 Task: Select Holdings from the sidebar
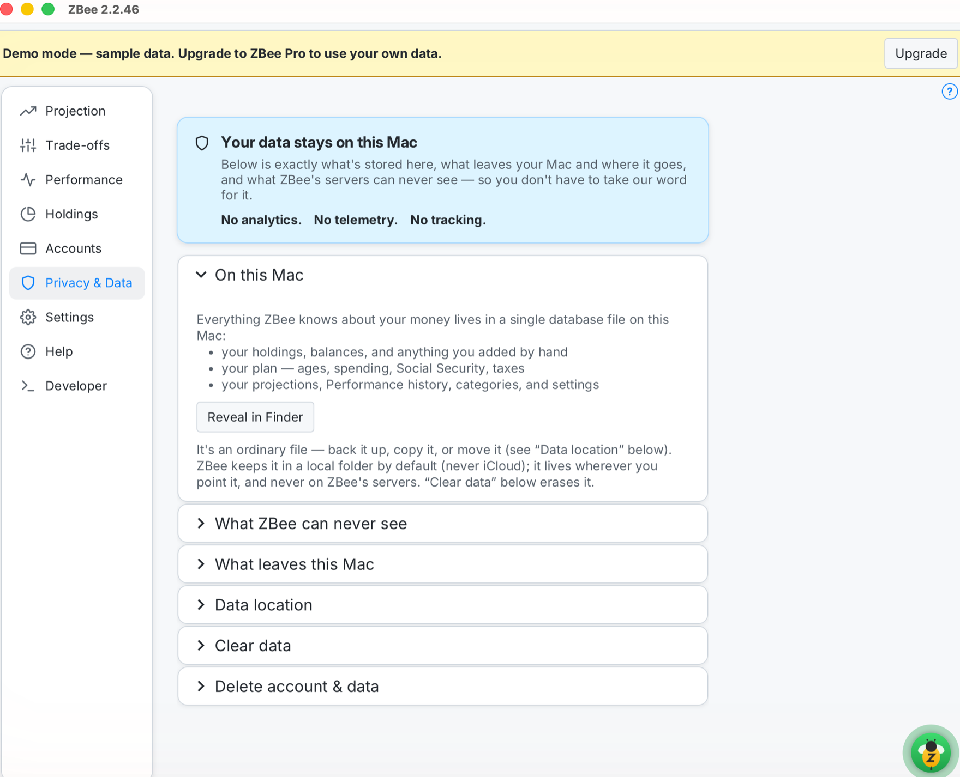71,214
